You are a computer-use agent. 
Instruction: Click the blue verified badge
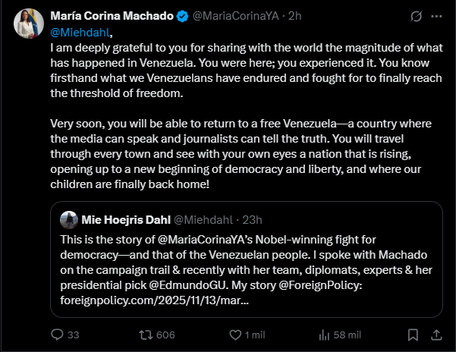(x=183, y=16)
